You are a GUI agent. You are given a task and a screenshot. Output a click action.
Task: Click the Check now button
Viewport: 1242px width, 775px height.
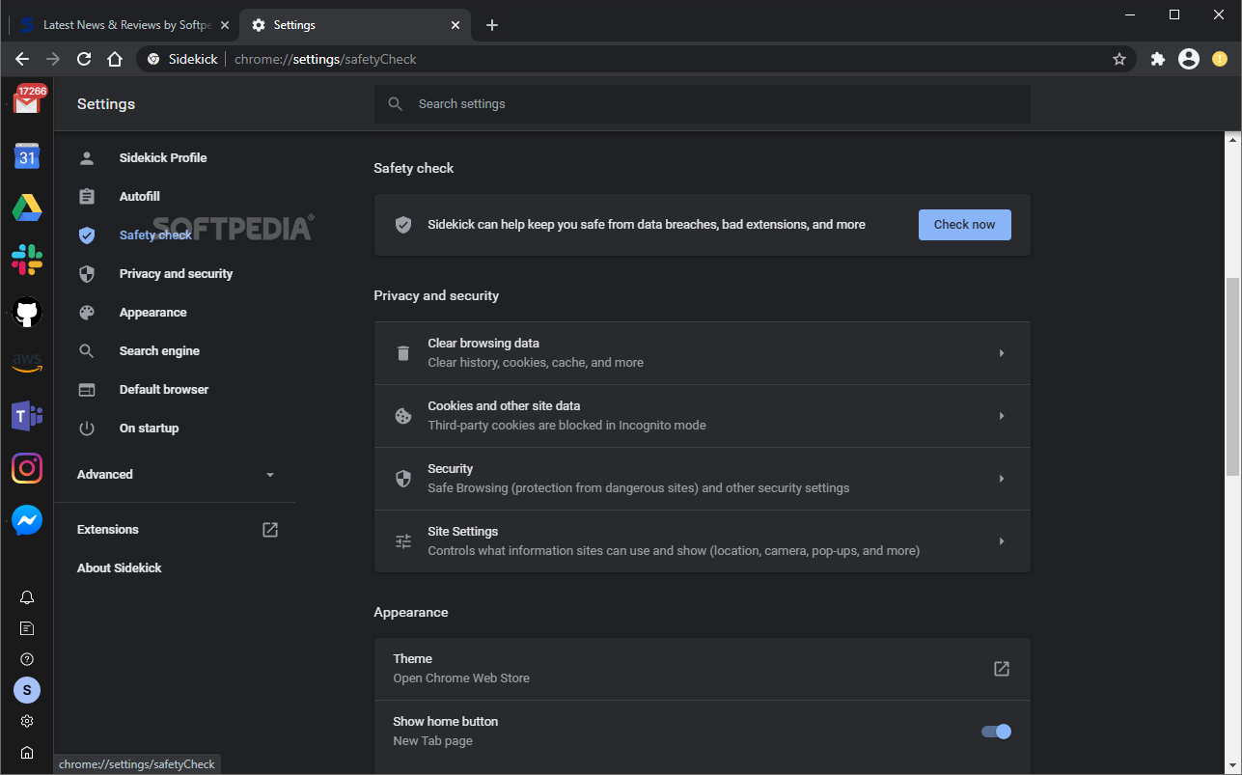965,225
